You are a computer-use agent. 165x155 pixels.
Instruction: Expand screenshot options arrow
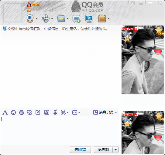pos(68,112)
